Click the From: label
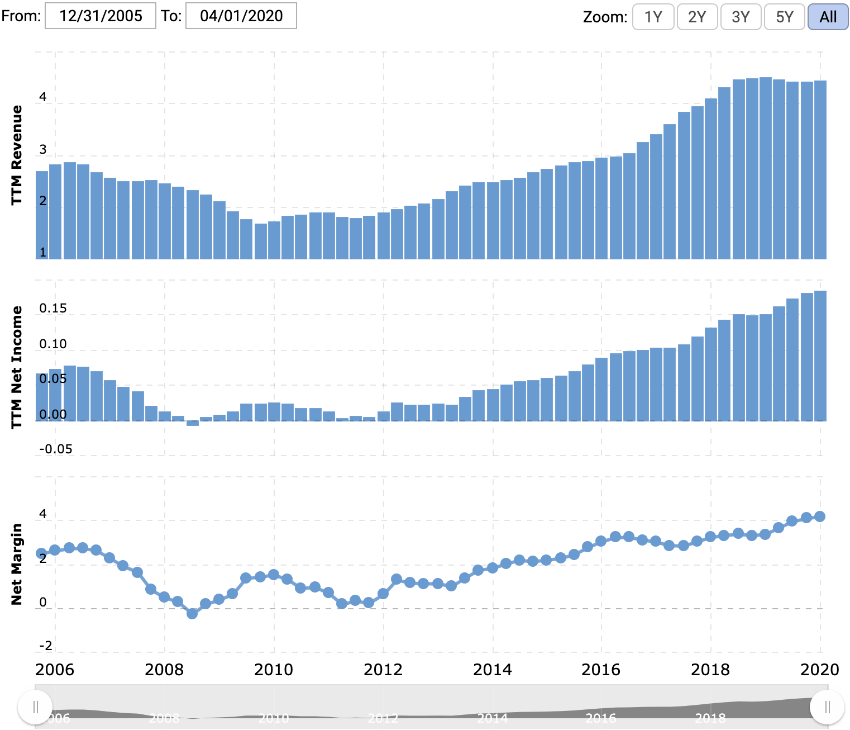 [x=21, y=16]
